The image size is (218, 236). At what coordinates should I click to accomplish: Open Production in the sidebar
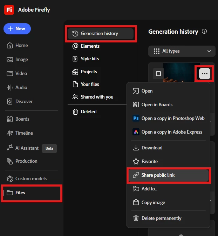coord(22,161)
